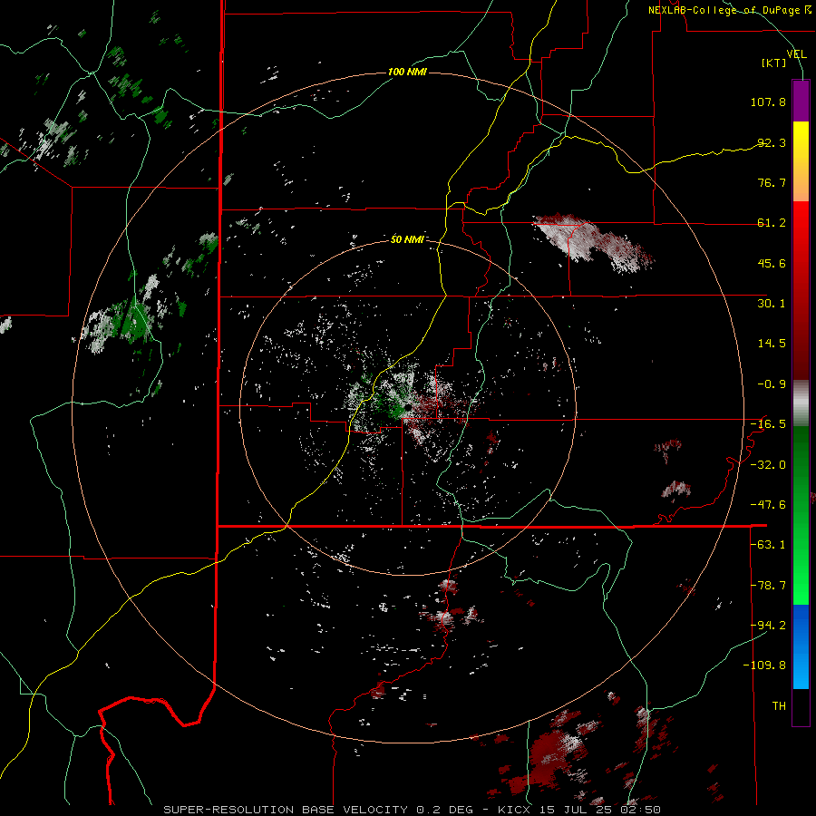Select the -78.7 velocity scale value
This screenshot has width=816, height=816.
pyautogui.click(x=768, y=586)
